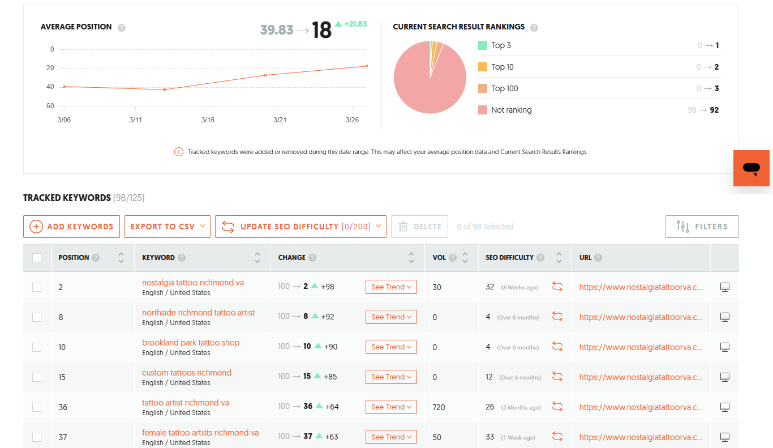Expand the Export to CSV dropdown

coord(167,226)
